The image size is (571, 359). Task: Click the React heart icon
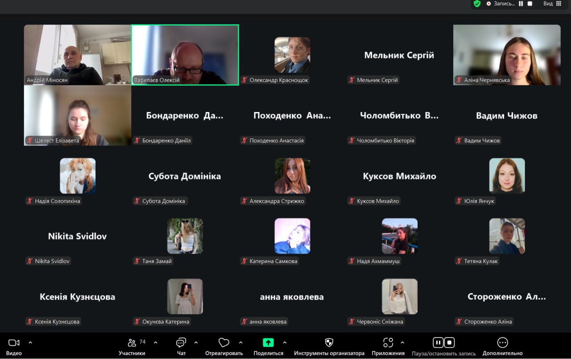tap(223, 343)
